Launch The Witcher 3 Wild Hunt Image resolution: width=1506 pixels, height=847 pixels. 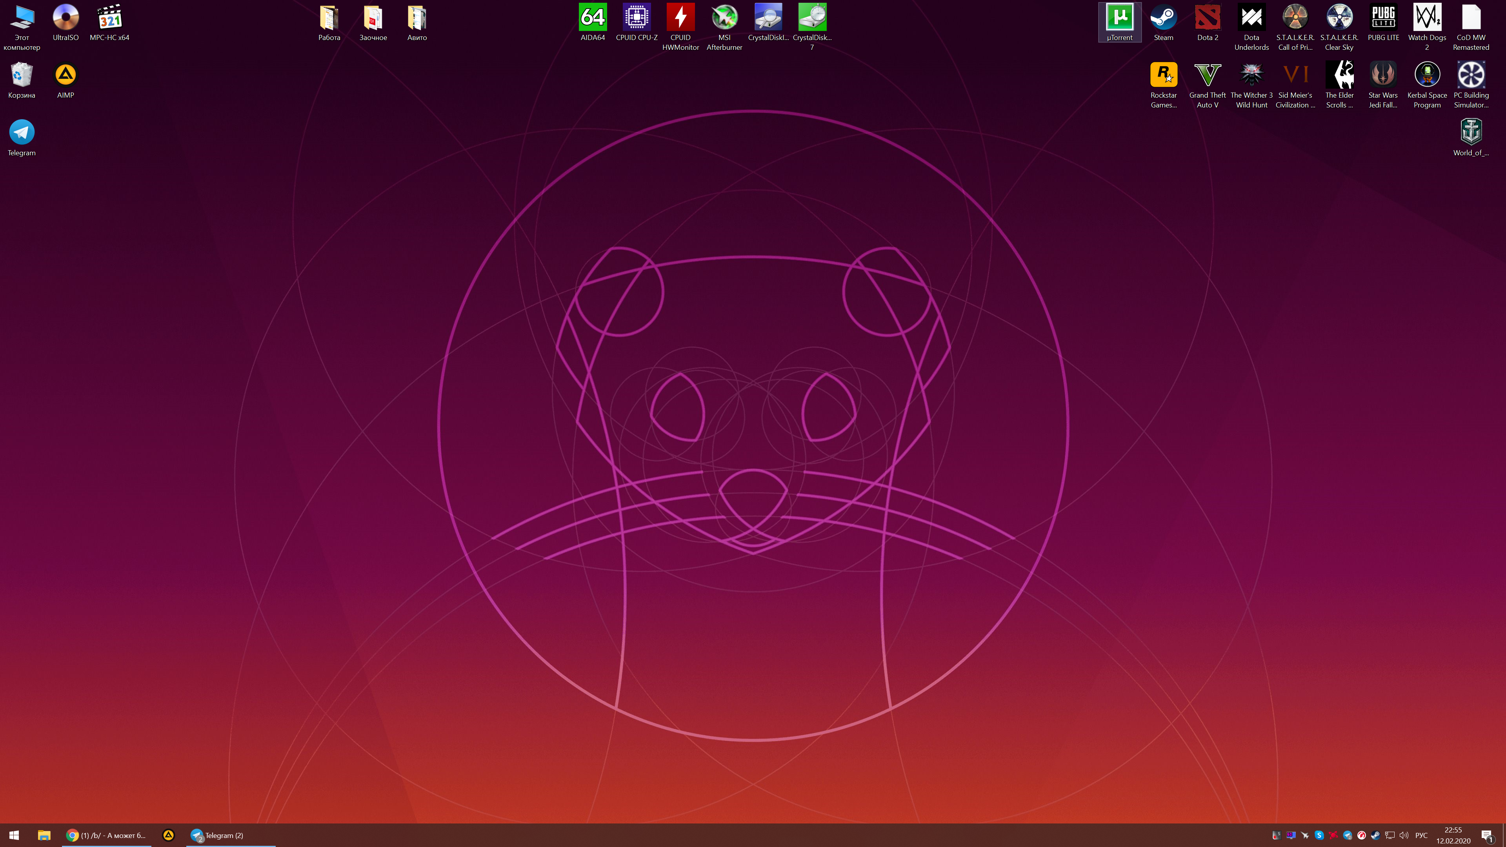point(1251,85)
